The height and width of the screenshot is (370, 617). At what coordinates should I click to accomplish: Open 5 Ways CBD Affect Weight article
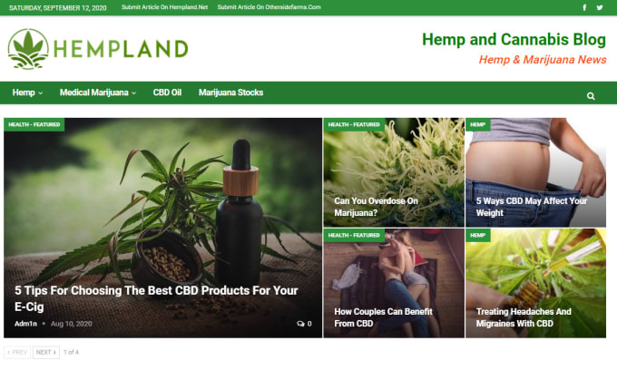pyautogui.click(x=531, y=207)
